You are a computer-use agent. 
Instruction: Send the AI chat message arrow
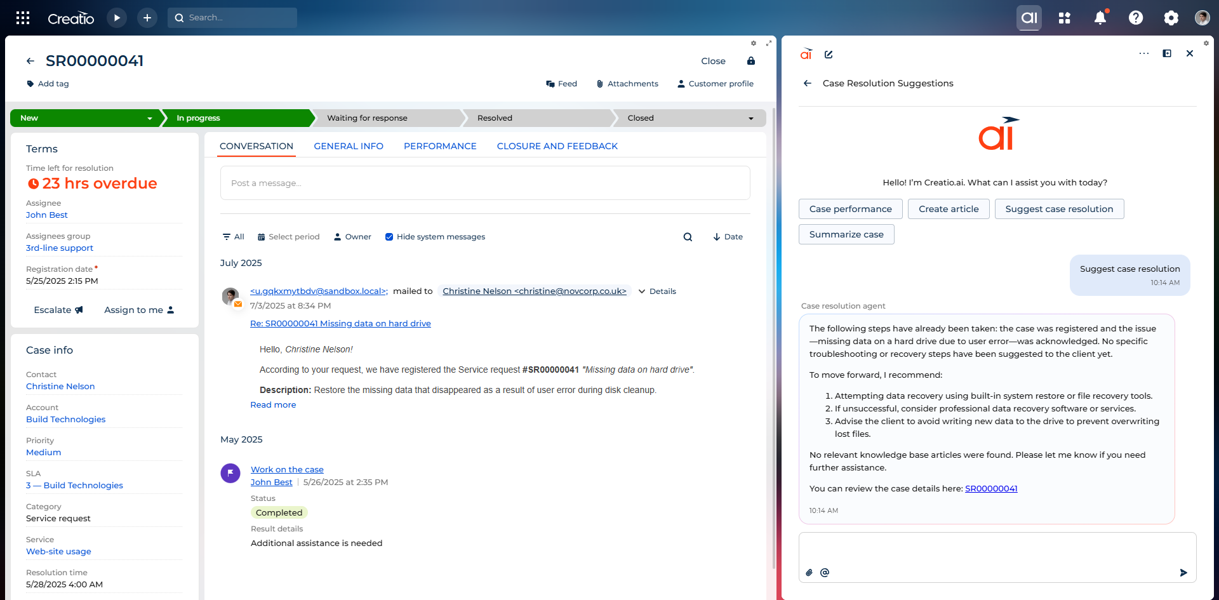1183,573
